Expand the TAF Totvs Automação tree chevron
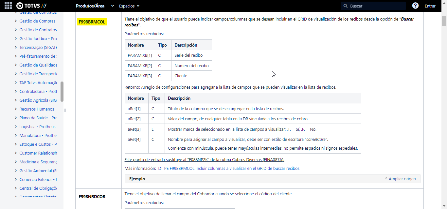447x209 pixels. click(x=16, y=82)
